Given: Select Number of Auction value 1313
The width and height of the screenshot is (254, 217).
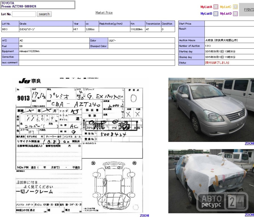Looking at the screenshot, I should pos(208,46).
